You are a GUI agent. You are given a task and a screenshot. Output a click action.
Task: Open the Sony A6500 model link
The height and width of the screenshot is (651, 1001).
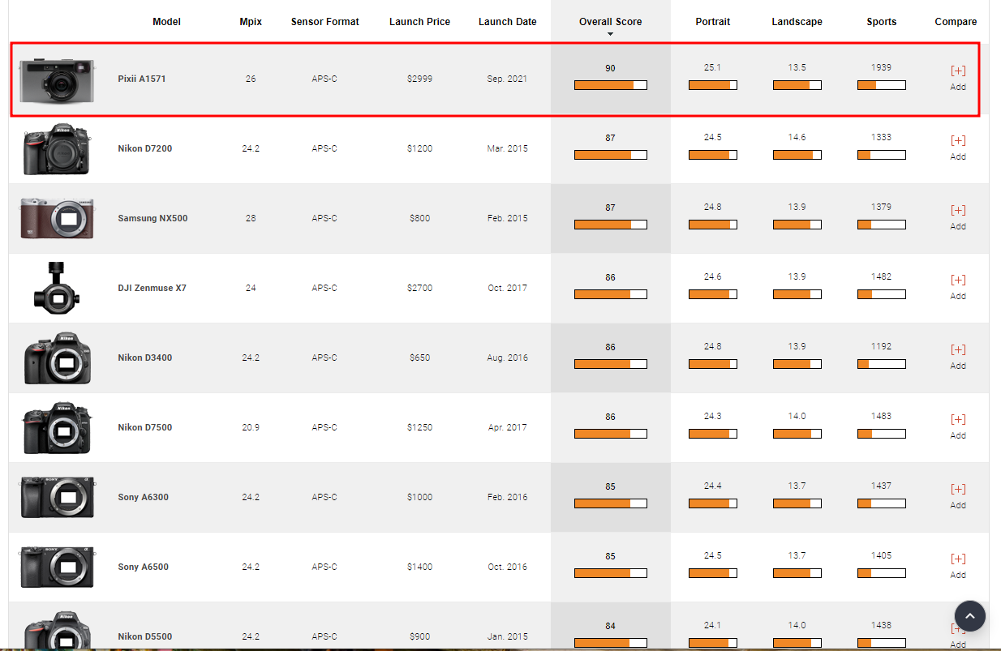143,567
